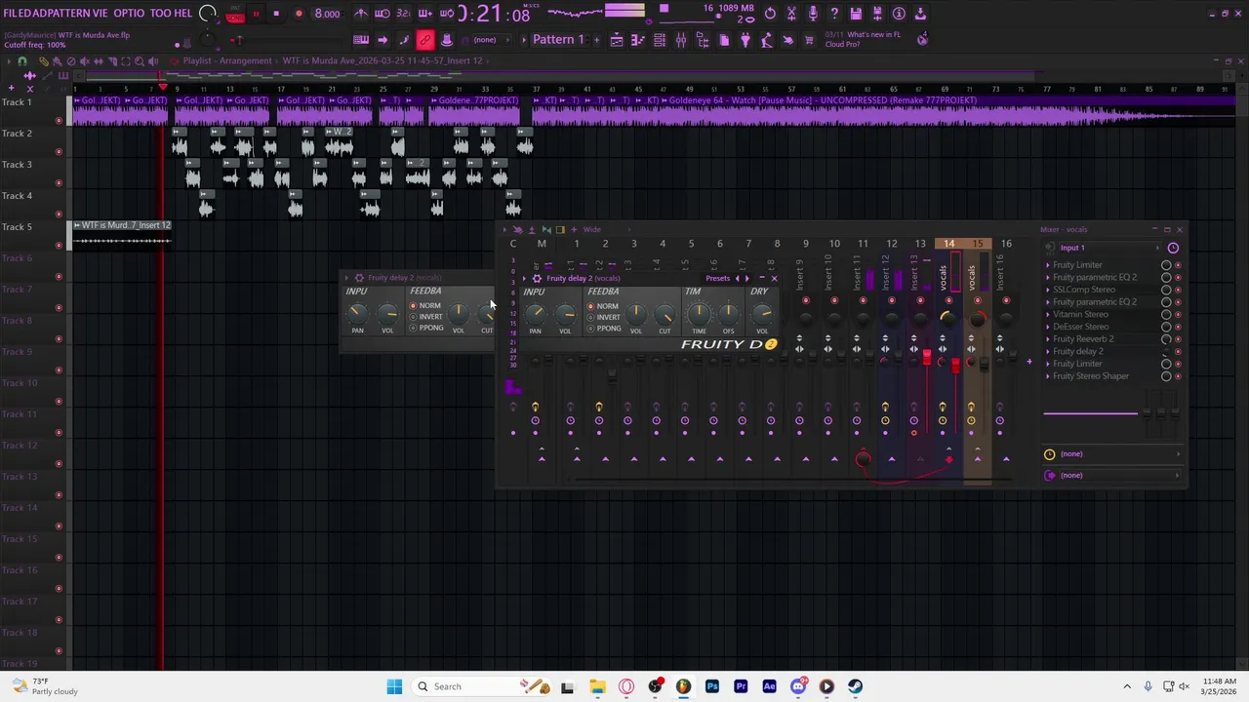The width and height of the screenshot is (1249, 702).
Task: Open the Channel rack view icon
Action: tap(660, 40)
